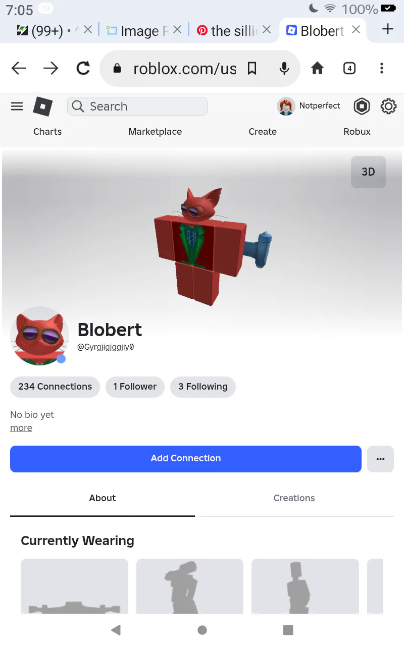Open the tab switcher showing 4 tabs

(x=349, y=68)
